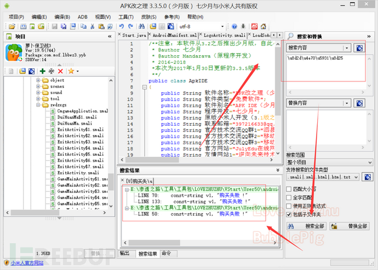Open the 工具(T) menu
Image resolution: width=378 pixels, height=270 pixels.
(x=126, y=17)
